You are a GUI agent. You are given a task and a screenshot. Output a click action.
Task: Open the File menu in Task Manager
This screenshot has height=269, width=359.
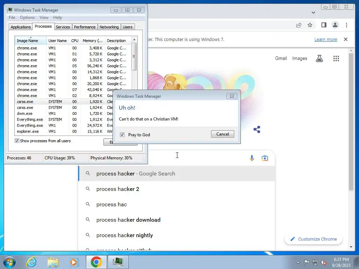pos(12,18)
